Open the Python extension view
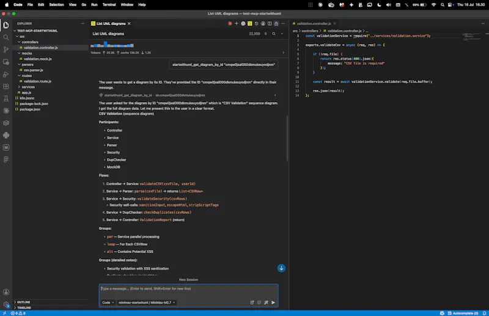Viewport: 489px width, 316px height. [6, 135]
